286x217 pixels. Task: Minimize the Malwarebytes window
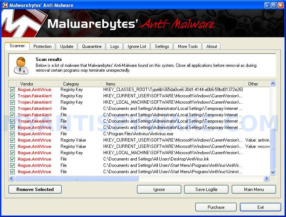click(267, 5)
